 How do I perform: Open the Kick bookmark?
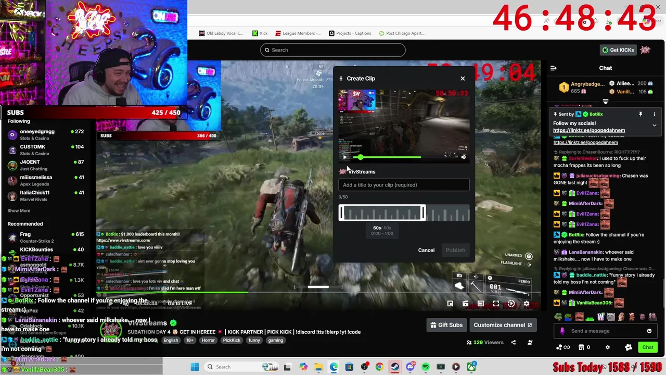pos(260,33)
